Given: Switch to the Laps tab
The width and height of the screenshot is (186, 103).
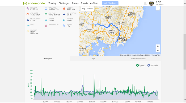Looking at the screenshot, I should click(93, 59).
